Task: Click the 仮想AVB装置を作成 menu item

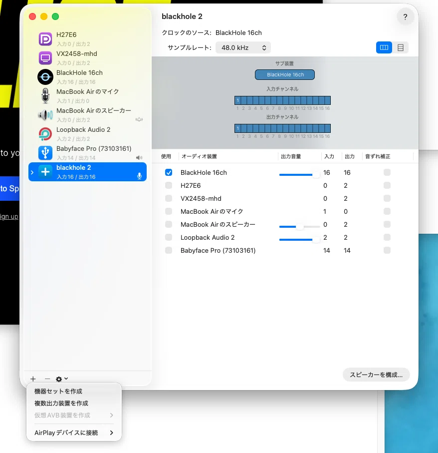Action: 74,415
